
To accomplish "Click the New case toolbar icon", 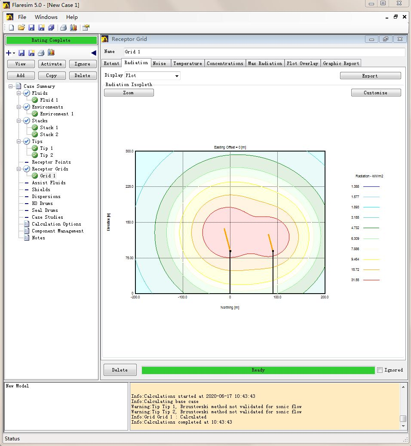I will pos(11,28).
